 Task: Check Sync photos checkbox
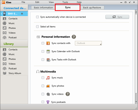tap(43, 86)
